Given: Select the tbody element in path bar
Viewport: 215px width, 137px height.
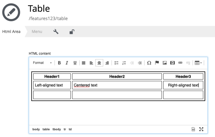Looking at the screenshot, I should pyautogui.click(x=57, y=129).
